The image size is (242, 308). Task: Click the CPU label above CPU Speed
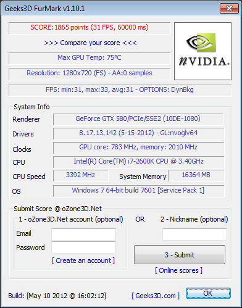[x=19, y=162]
